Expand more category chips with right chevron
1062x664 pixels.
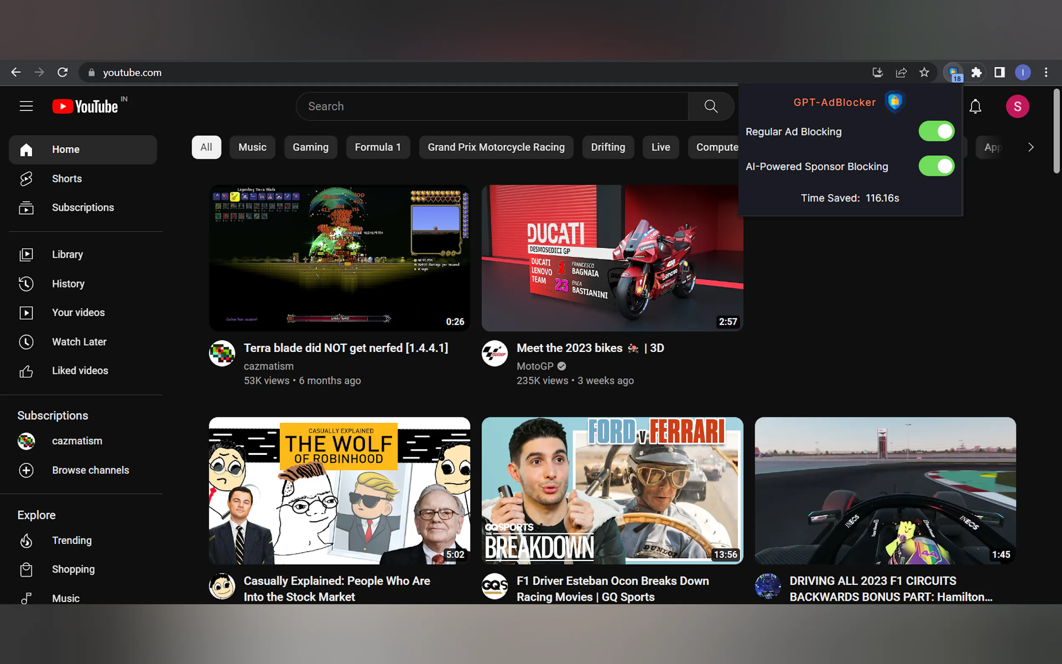[1031, 147]
